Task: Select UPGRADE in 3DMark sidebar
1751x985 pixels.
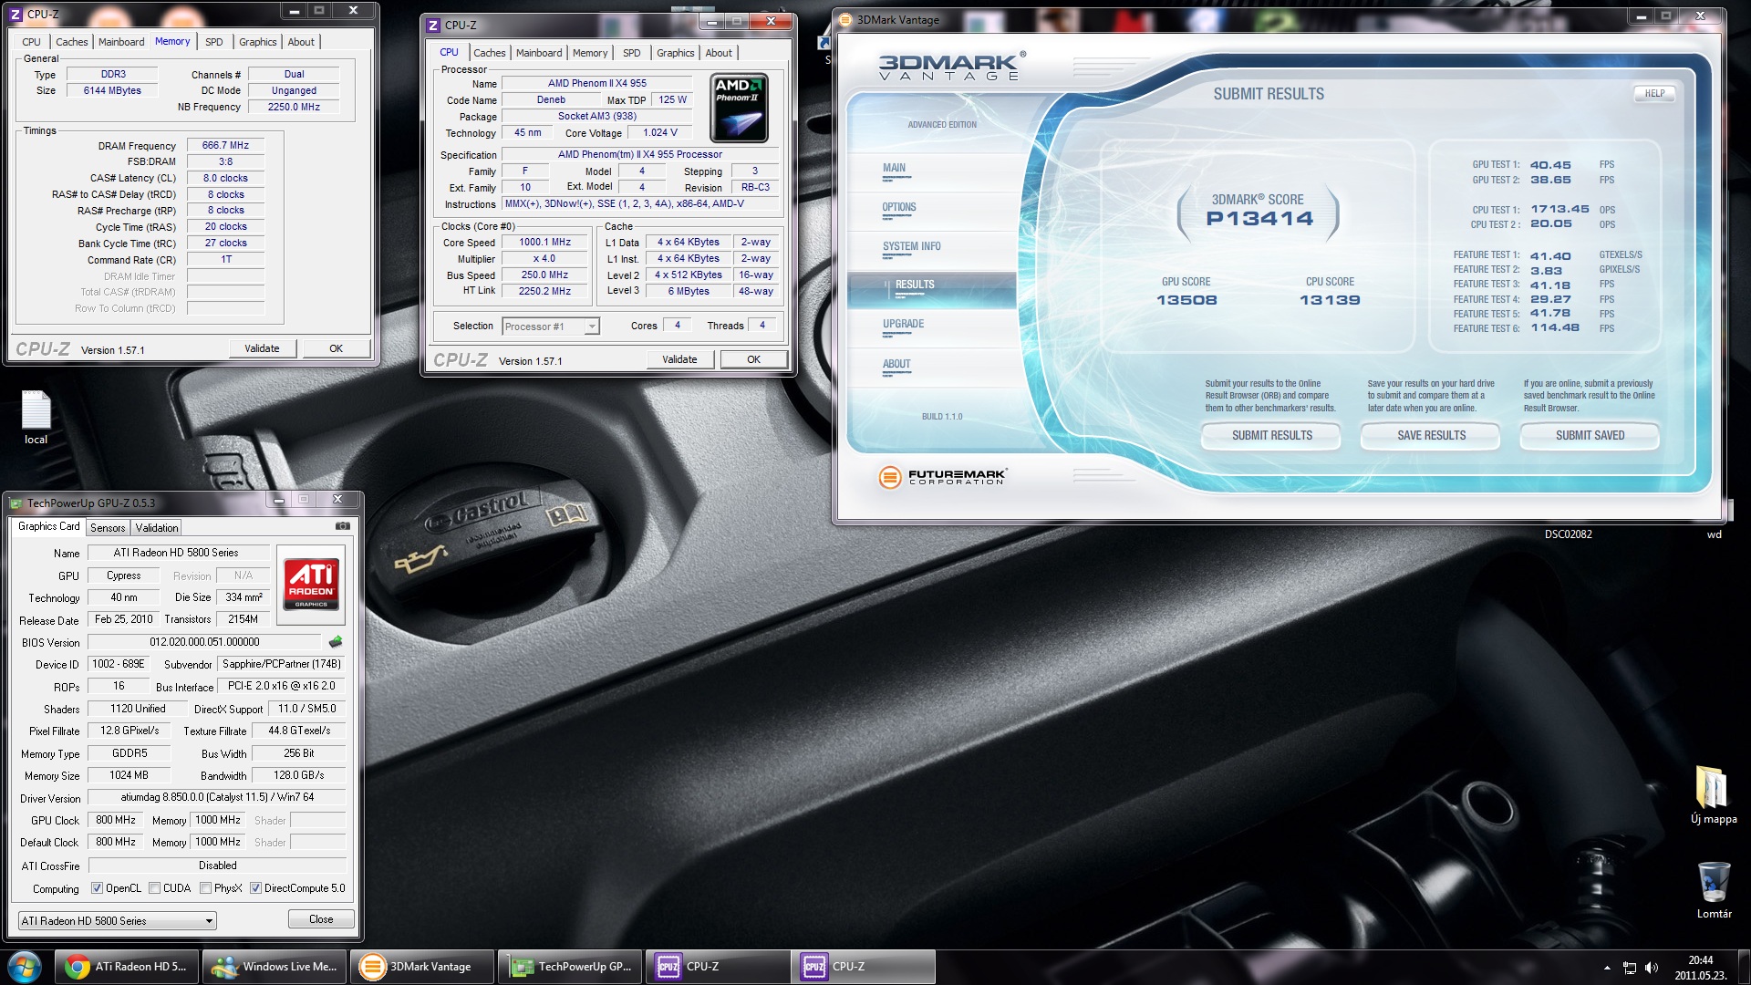Action: click(903, 324)
